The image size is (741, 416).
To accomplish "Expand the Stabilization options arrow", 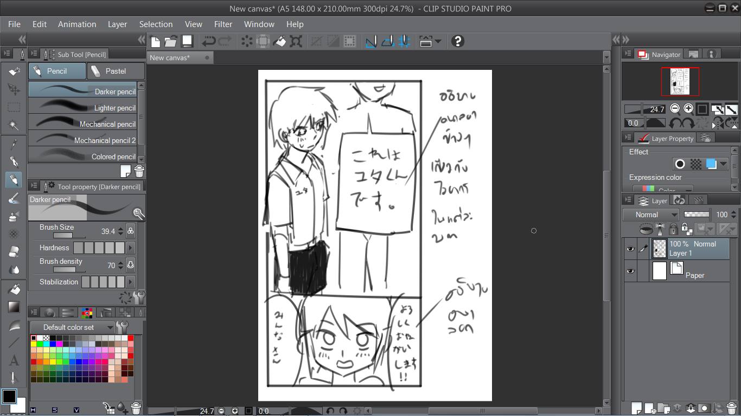I will coord(130,282).
